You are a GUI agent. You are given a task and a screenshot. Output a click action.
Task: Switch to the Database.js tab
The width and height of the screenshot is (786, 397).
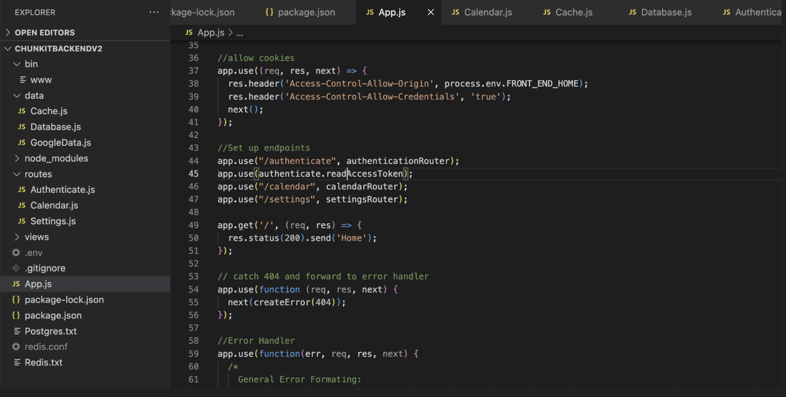(665, 12)
